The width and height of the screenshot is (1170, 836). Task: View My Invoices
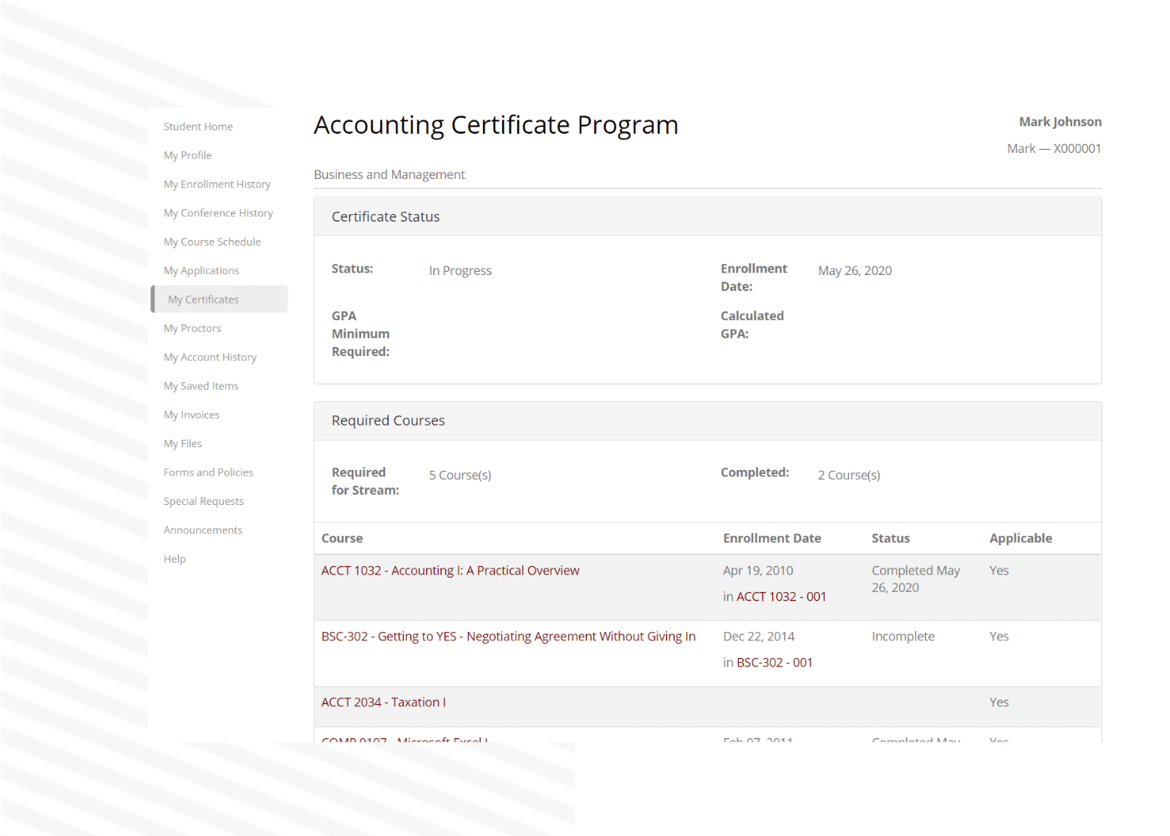click(191, 415)
